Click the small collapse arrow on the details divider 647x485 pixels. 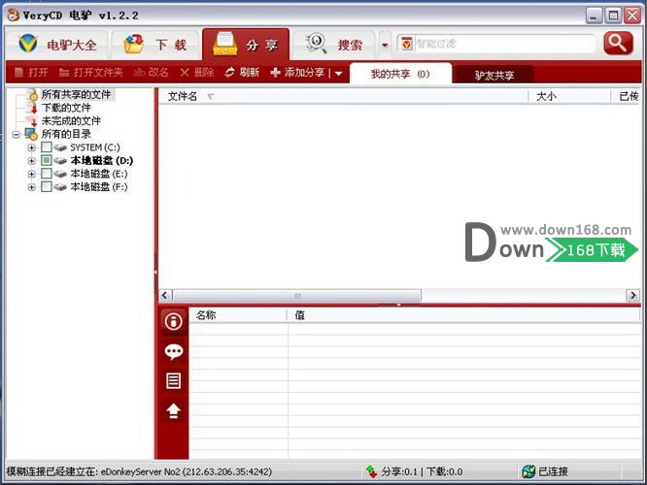(x=399, y=305)
